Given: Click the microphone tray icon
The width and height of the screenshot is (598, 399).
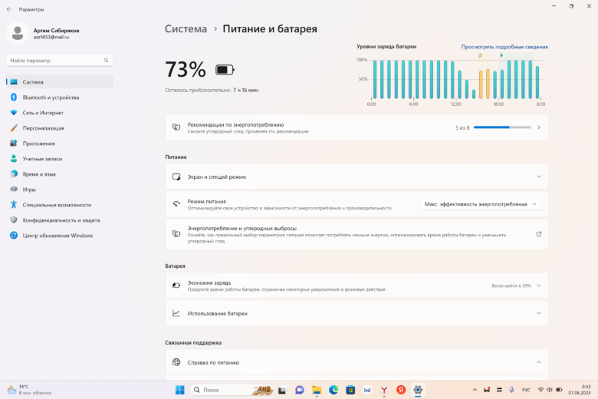Looking at the screenshot, I should point(512,390).
